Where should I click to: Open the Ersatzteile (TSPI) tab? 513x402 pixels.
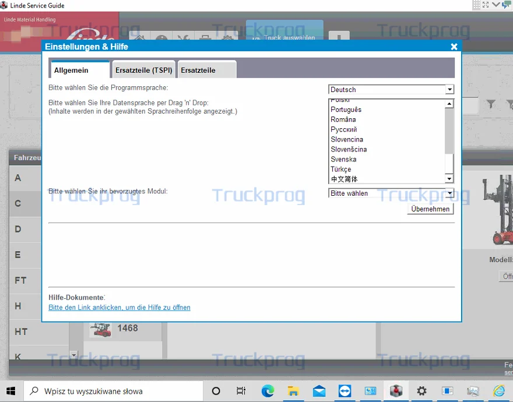[143, 70]
